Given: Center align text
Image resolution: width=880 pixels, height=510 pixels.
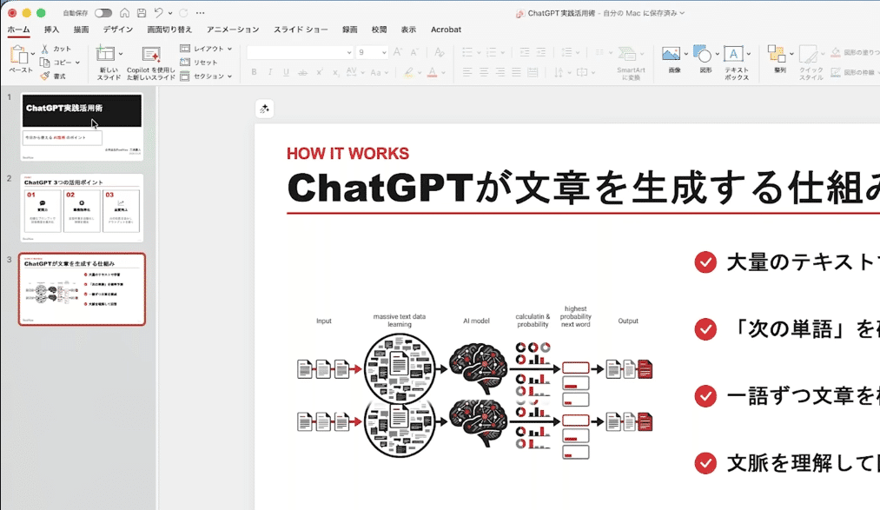Looking at the screenshot, I should pos(483,72).
